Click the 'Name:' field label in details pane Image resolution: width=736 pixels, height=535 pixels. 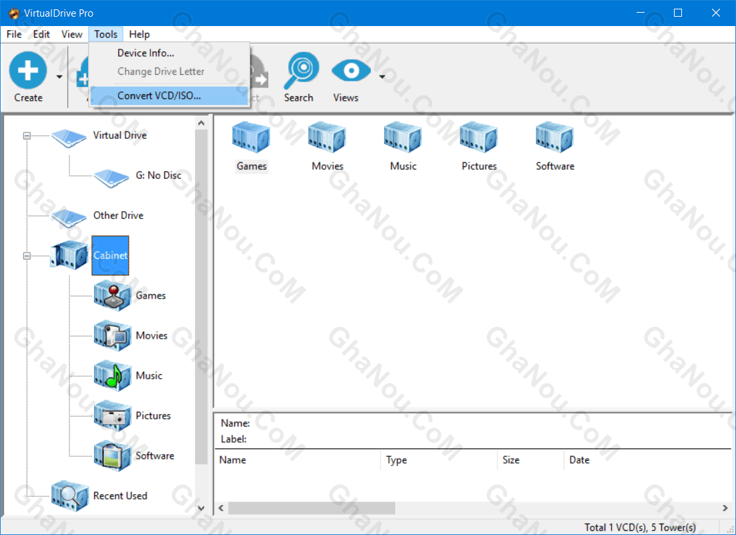point(235,423)
